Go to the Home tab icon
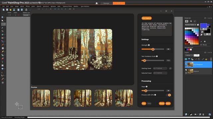 (x=97, y=3)
